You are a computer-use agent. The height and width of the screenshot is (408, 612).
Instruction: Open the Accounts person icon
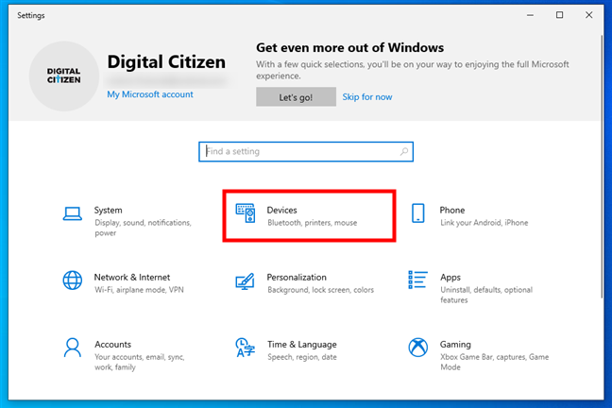73,348
